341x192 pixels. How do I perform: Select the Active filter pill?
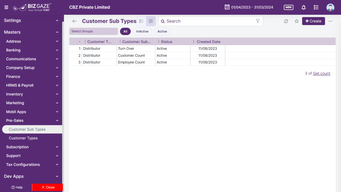click(162, 31)
